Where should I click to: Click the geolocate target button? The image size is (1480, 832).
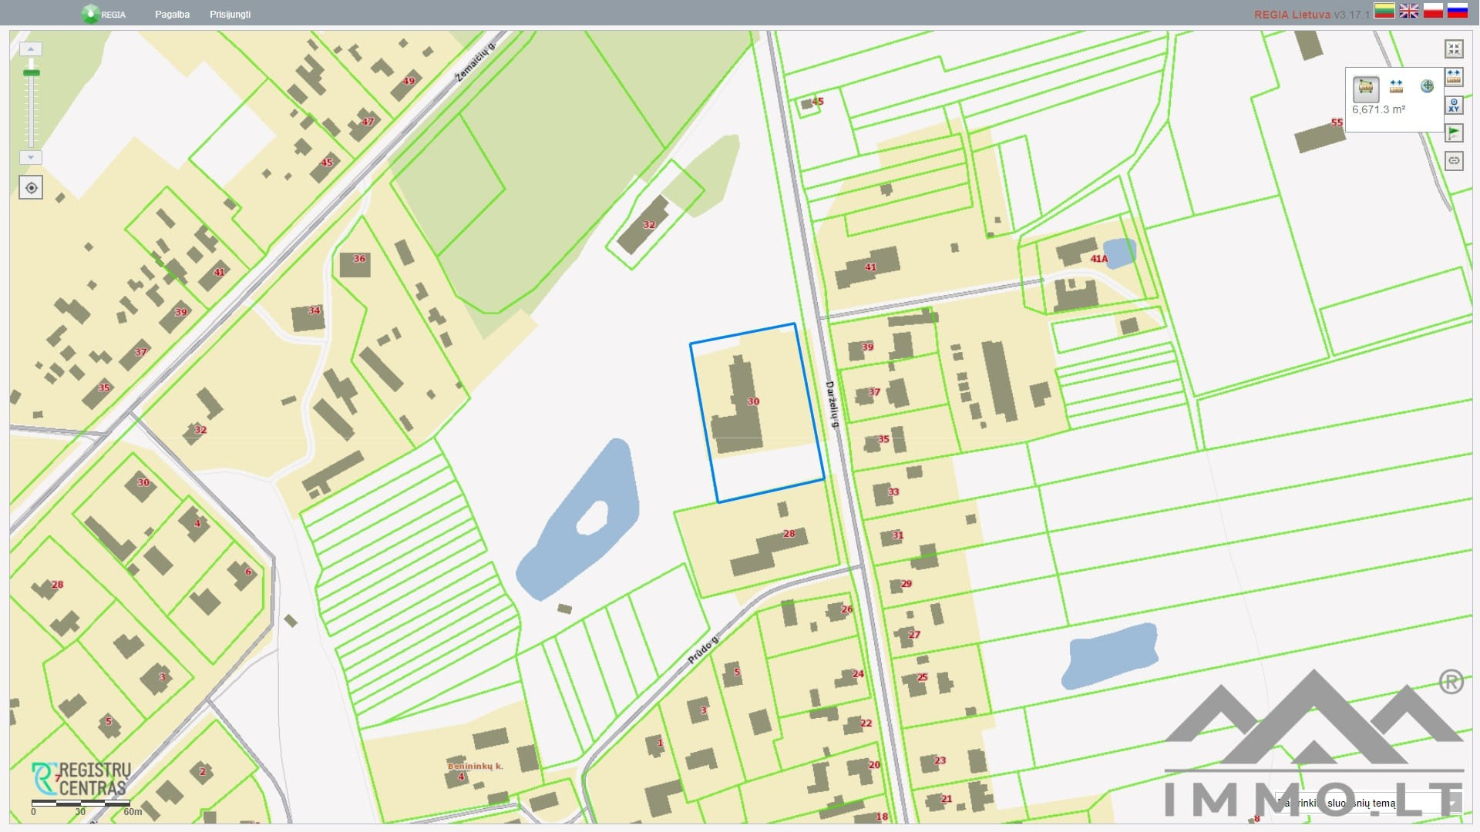point(31,188)
